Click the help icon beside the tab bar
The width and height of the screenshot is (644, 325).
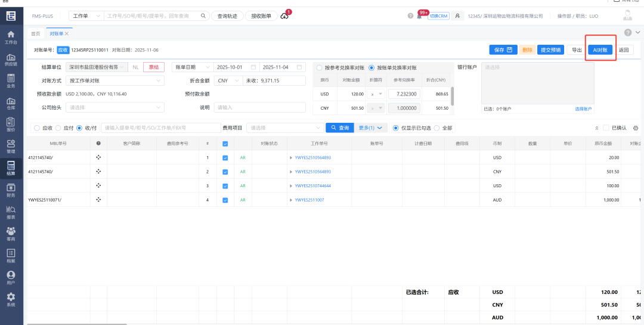pyautogui.click(x=628, y=32)
